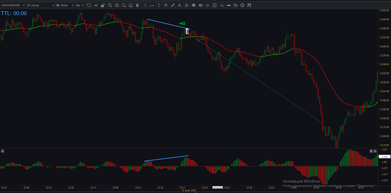Open the Свічка chart type dropdown
Image resolution: width=391 pixels, height=193 pixels.
coord(65,5)
